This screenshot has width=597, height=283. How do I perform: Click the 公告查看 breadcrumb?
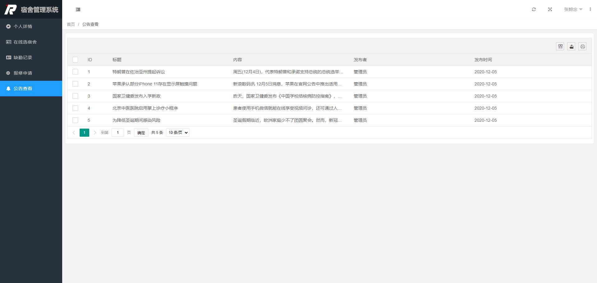click(90, 24)
